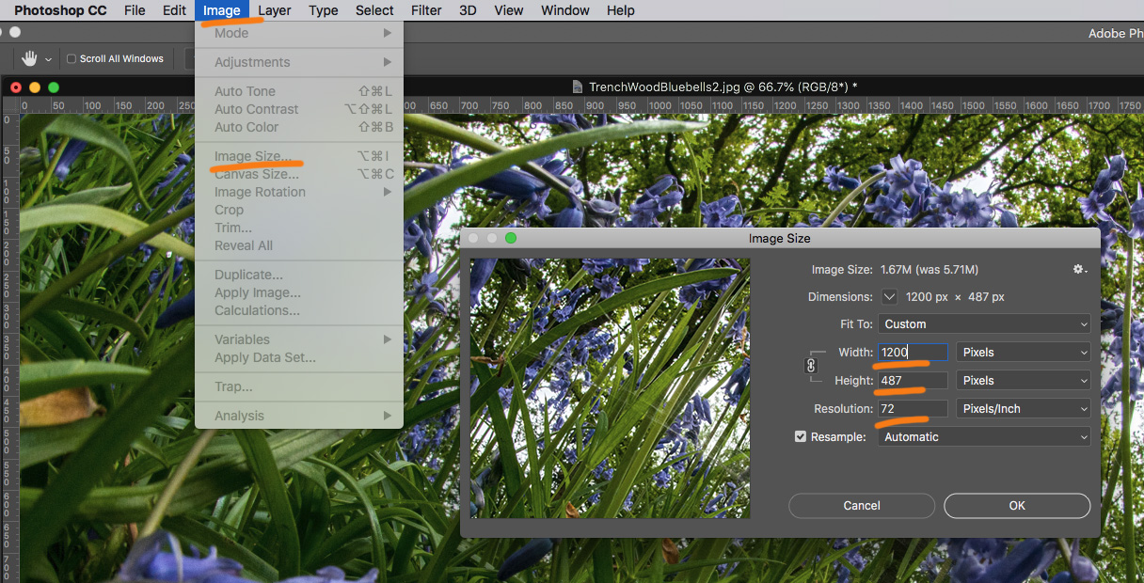Open the Filter menu in menu bar
Viewport: 1144px width, 583px height.
[426, 10]
